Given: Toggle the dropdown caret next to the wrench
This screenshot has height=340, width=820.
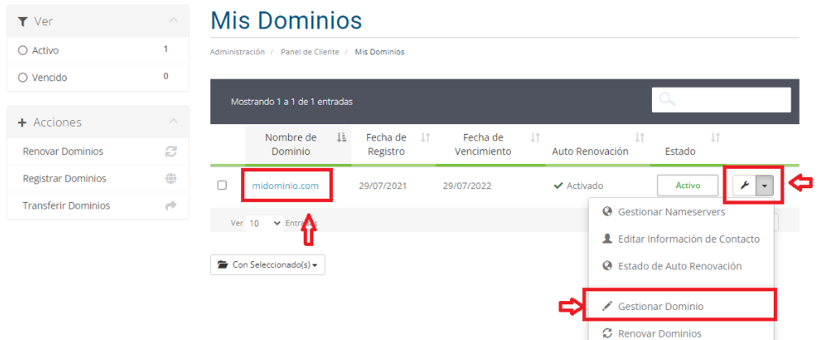Looking at the screenshot, I should (x=765, y=186).
